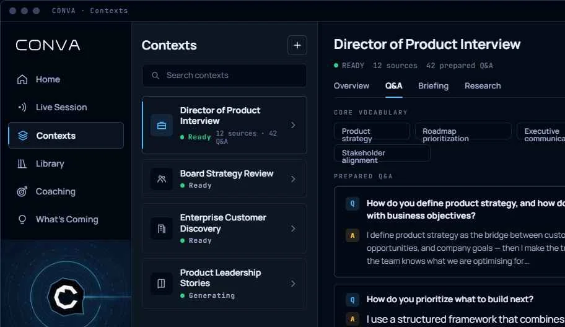
Task: Click the READY status in header
Action: pyautogui.click(x=349, y=66)
